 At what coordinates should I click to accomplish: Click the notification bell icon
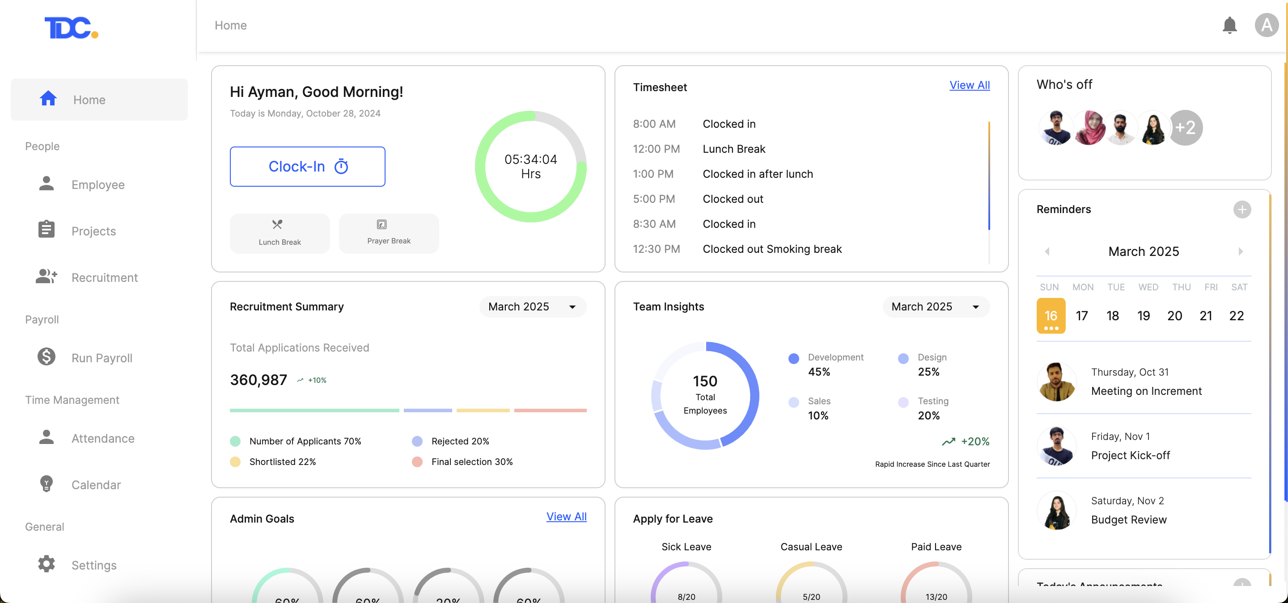(x=1229, y=25)
